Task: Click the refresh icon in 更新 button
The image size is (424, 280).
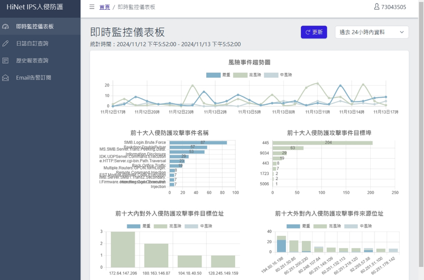Action: [308, 32]
